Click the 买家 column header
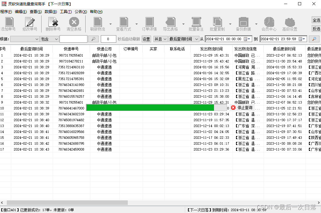Screen dimensions: 321x213 [x=153, y=49]
